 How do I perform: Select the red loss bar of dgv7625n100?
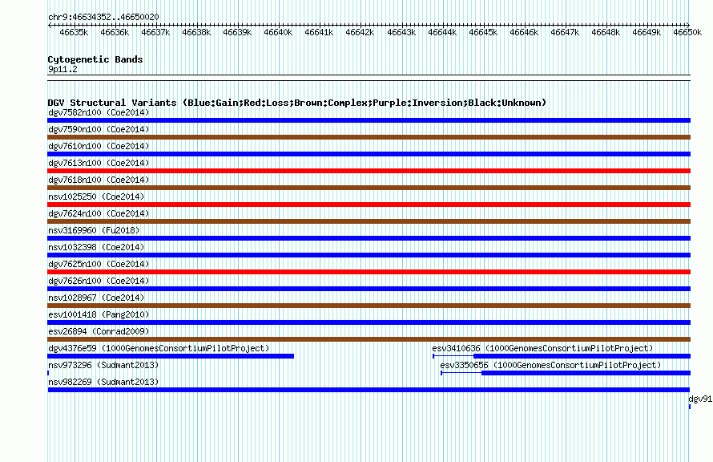pyautogui.click(x=369, y=272)
